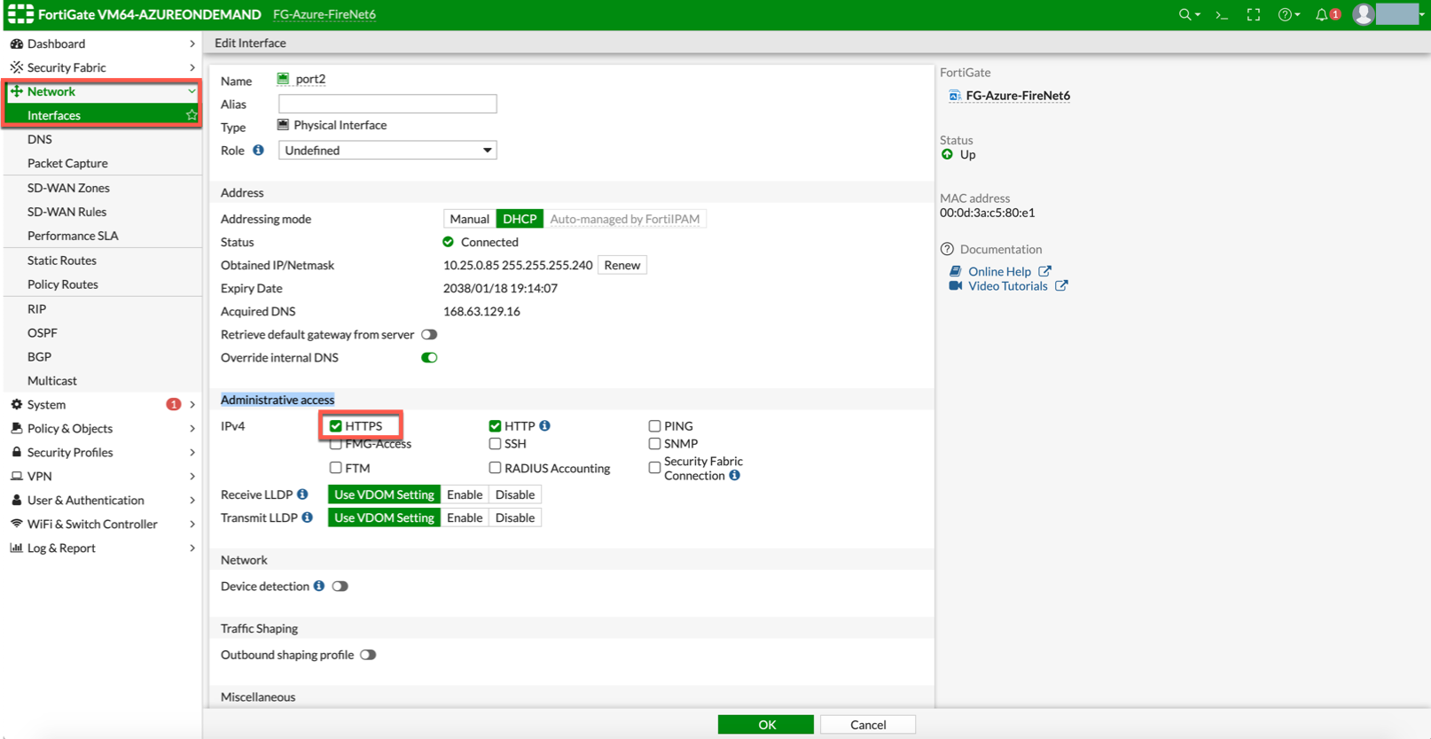Select Manual addressing mode

pyautogui.click(x=469, y=219)
